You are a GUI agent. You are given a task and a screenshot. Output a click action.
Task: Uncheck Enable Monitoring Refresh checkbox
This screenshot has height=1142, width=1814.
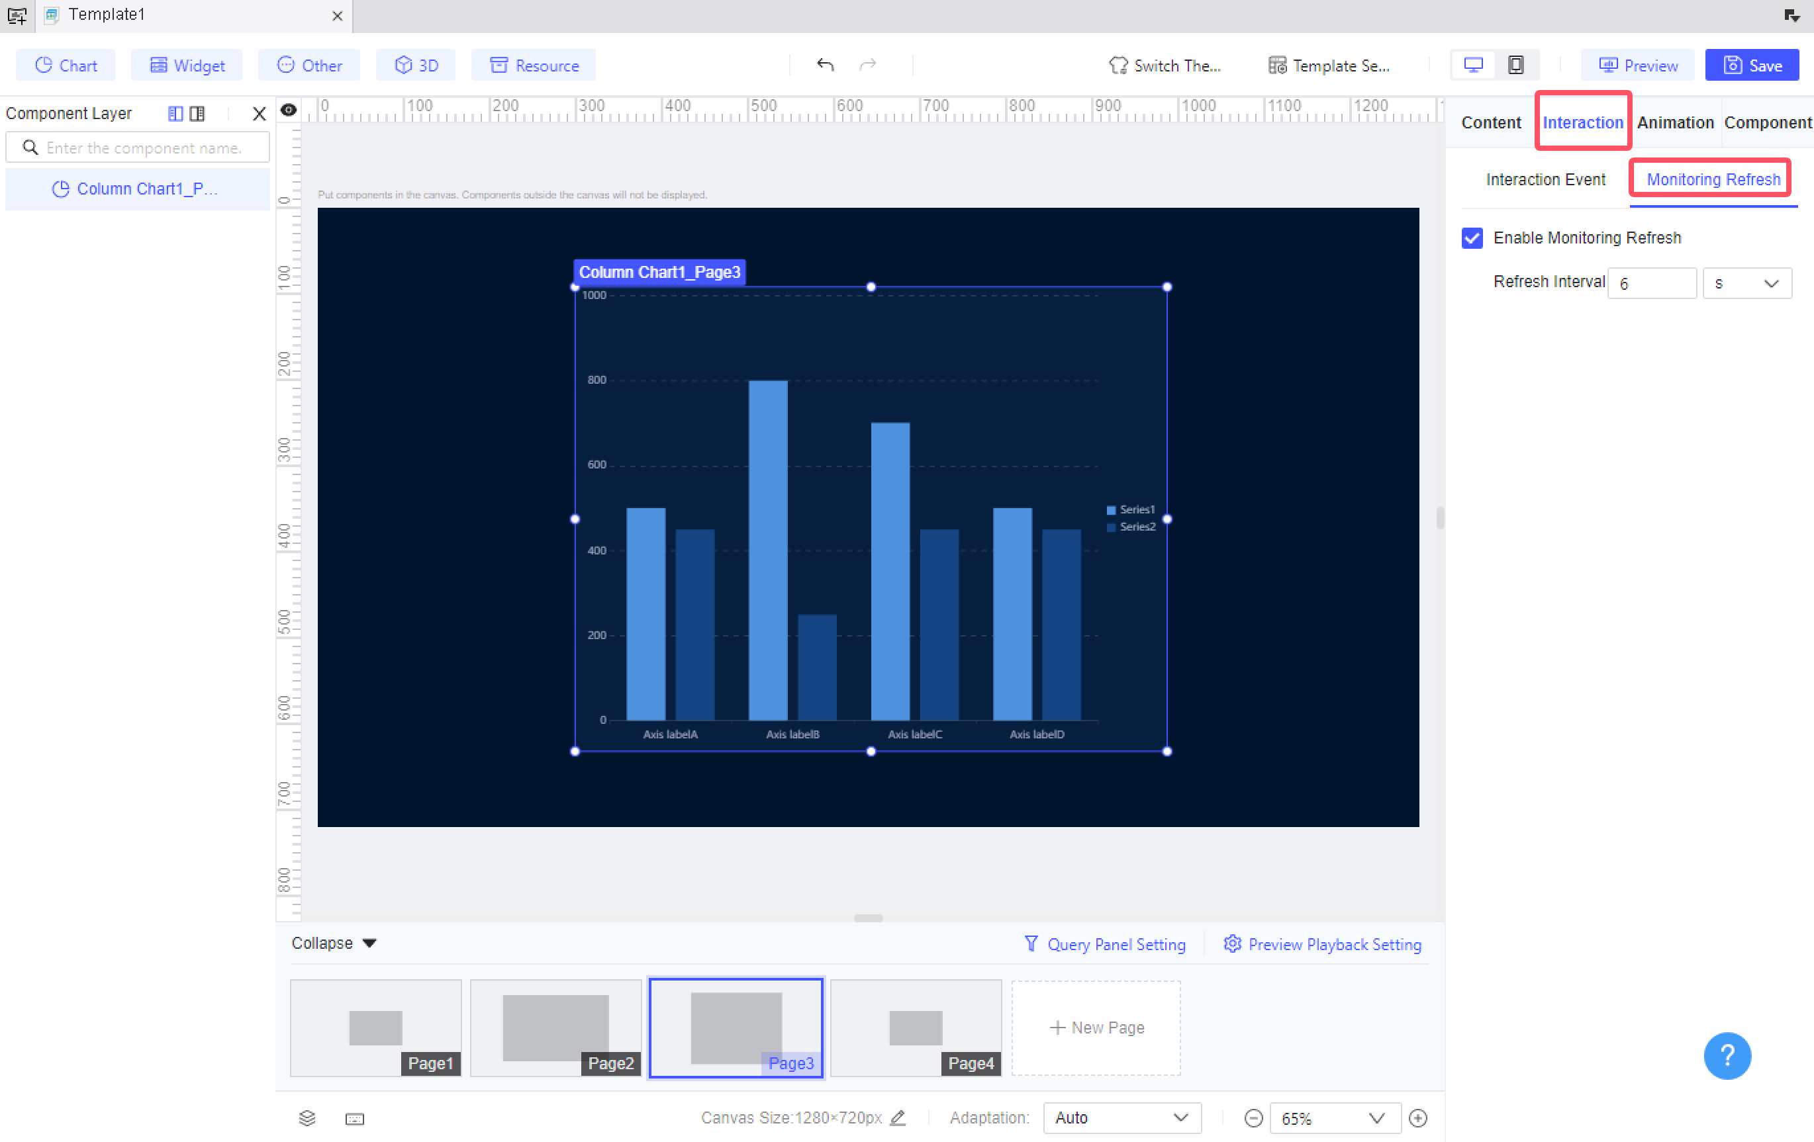[x=1472, y=238]
